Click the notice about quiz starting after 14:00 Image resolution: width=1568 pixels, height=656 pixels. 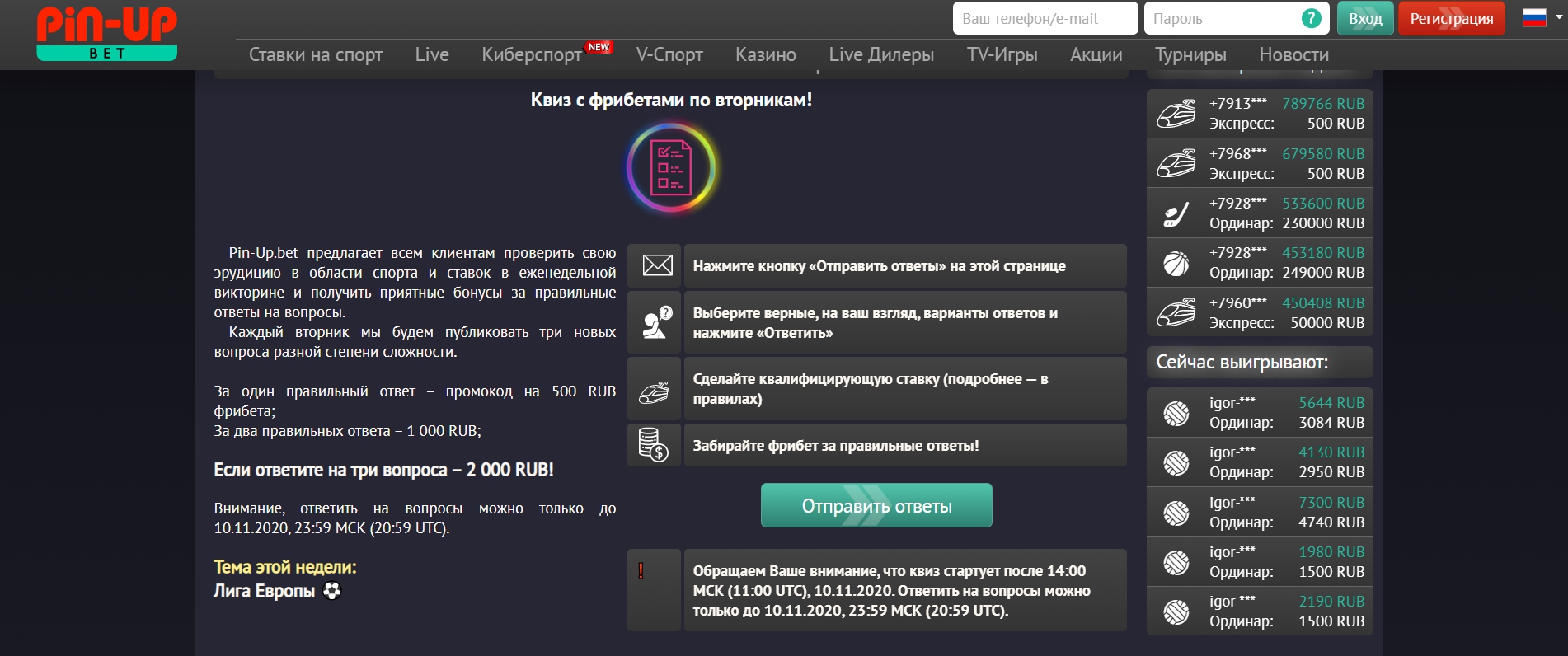[x=905, y=590]
